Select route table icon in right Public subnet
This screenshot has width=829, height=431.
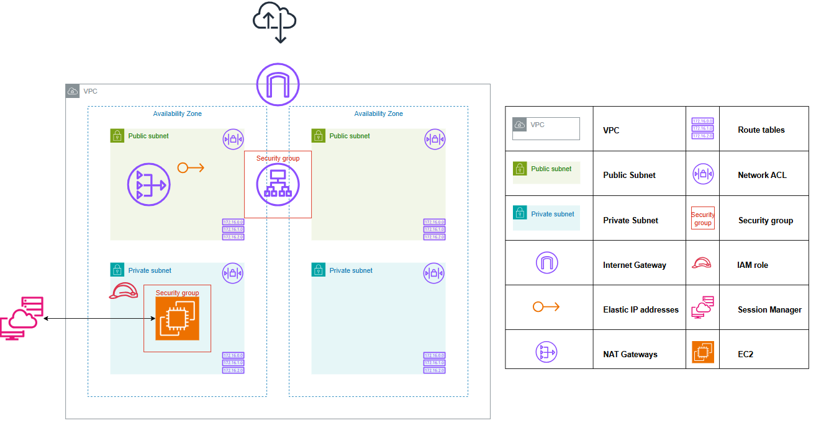click(435, 229)
